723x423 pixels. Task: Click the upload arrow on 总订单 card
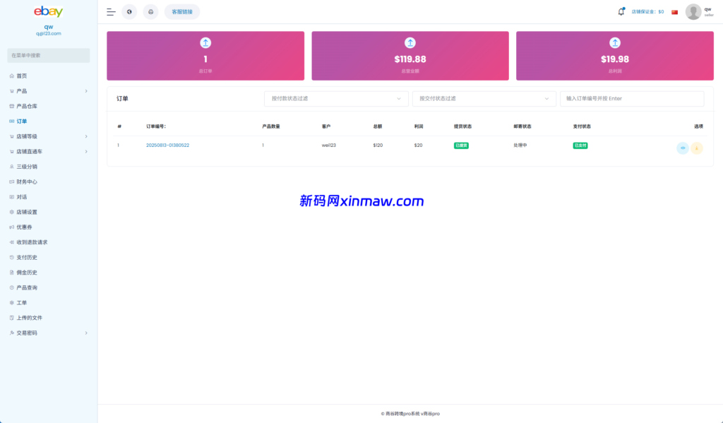(x=205, y=42)
